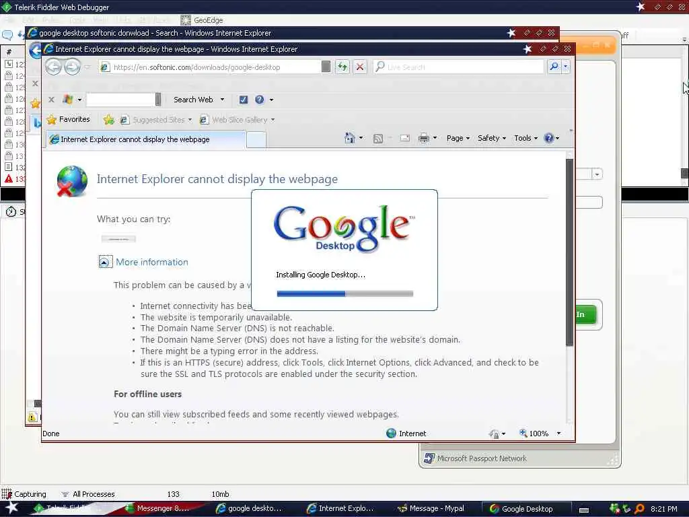This screenshot has width=689, height=517.
Task: Click the IE Forward navigation button
Action: (72, 67)
